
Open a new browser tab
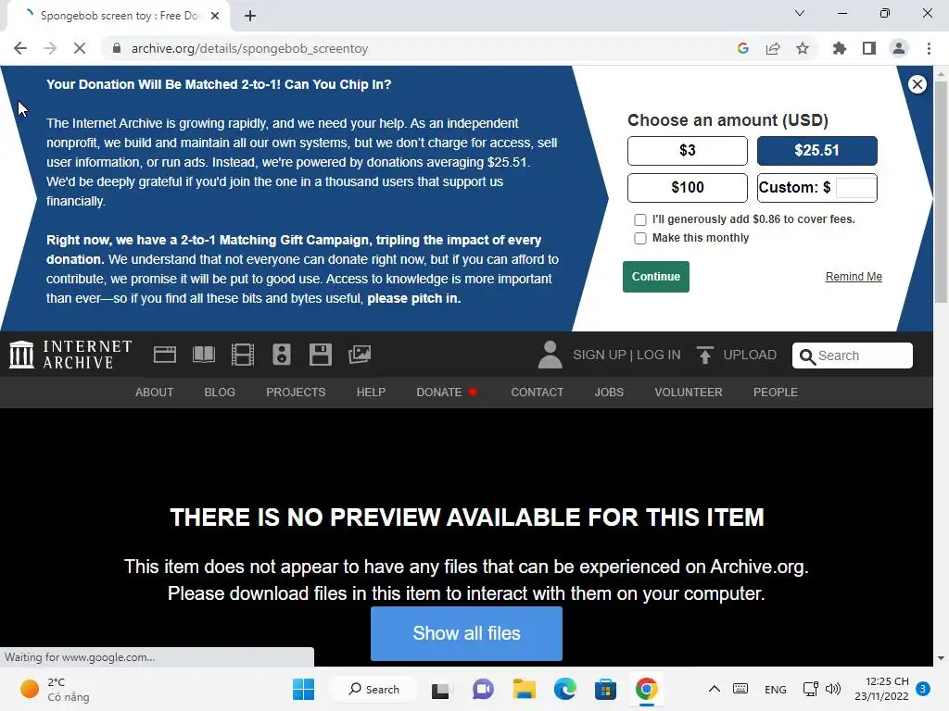pyautogui.click(x=250, y=16)
